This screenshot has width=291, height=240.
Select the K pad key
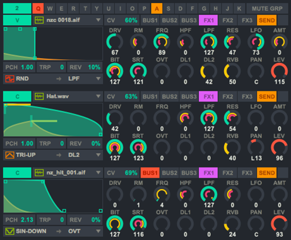(239, 9)
